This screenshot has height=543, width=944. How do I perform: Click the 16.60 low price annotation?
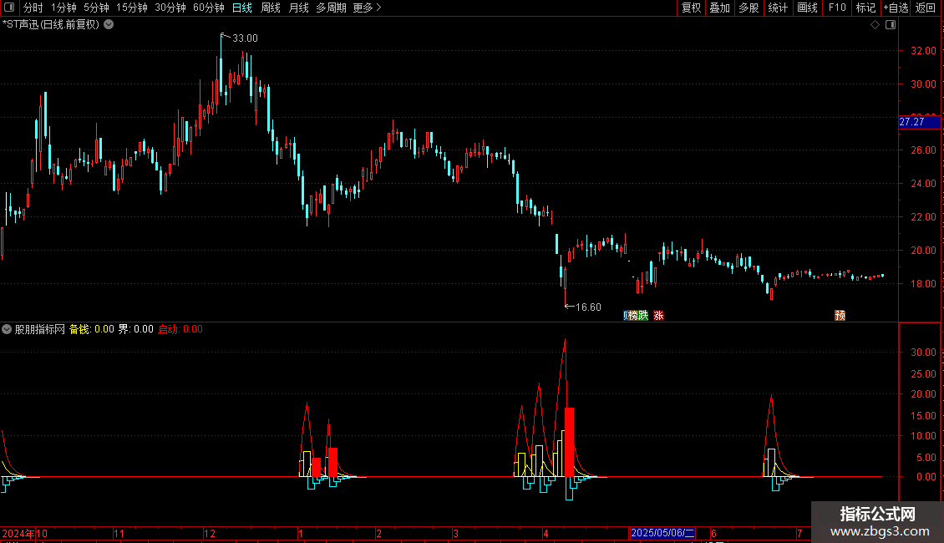[588, 307]
